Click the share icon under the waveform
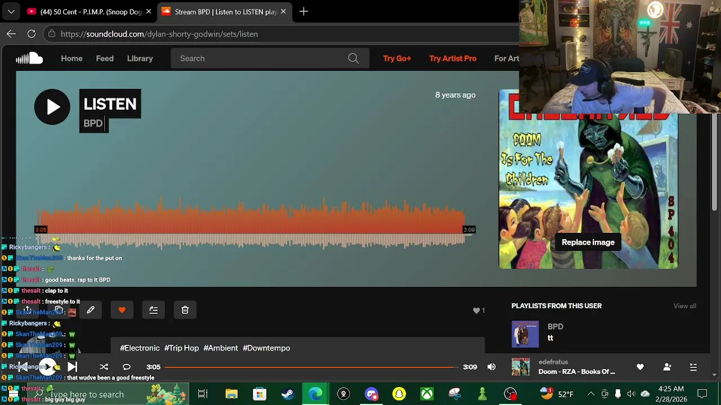Image resolution: width=721 pixels, height=405 pixels. pos(26,310)
